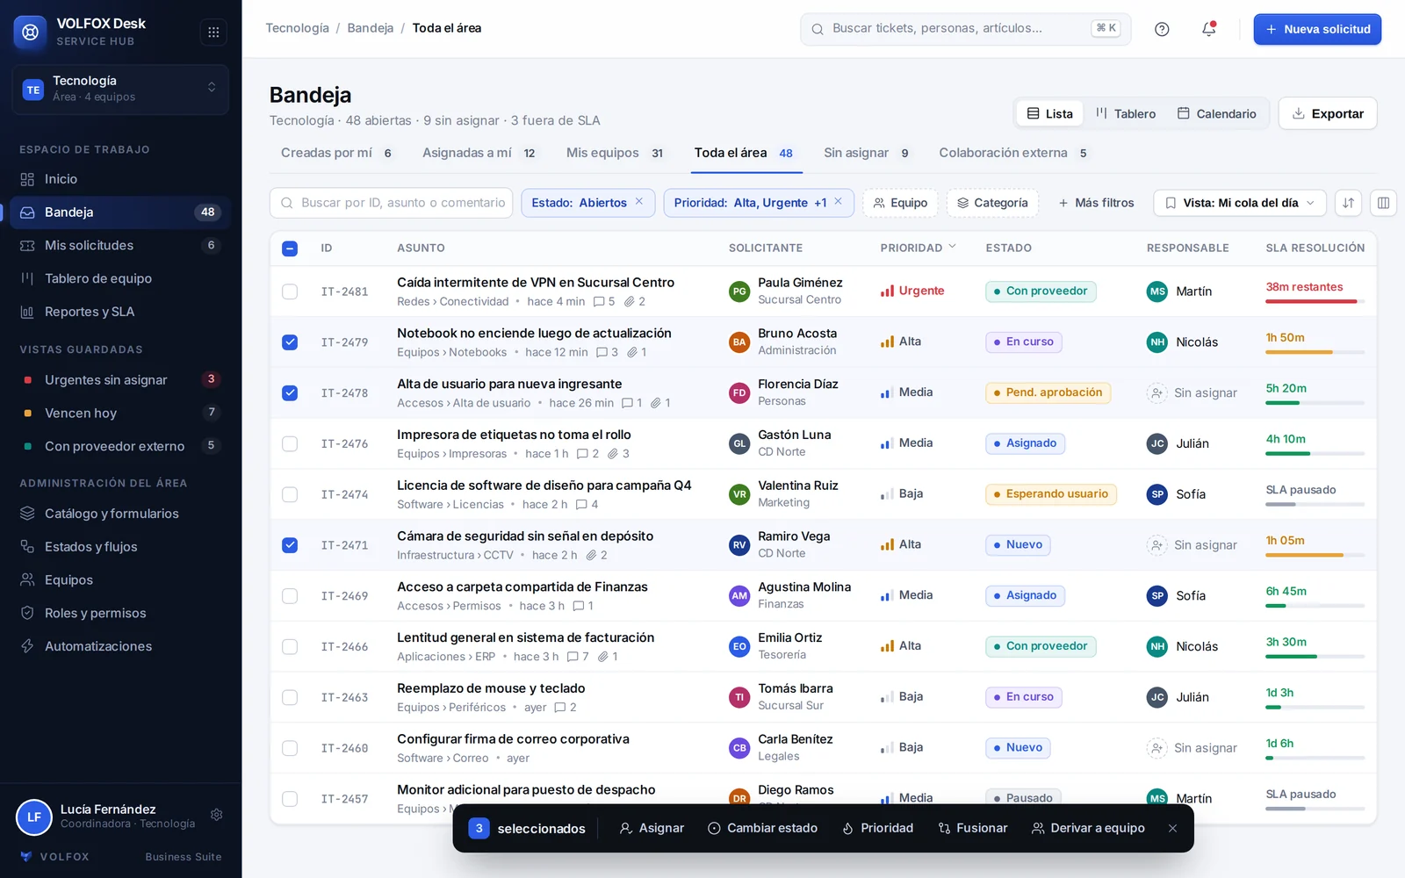Click the Nueva solicitud button
This screenshot has width=1405, height=878.
pos(1317,29)
